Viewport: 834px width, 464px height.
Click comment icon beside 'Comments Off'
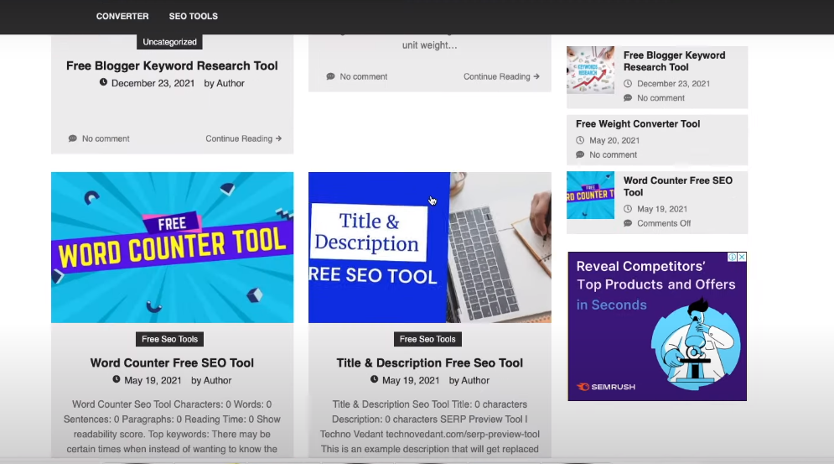point(628,224)
